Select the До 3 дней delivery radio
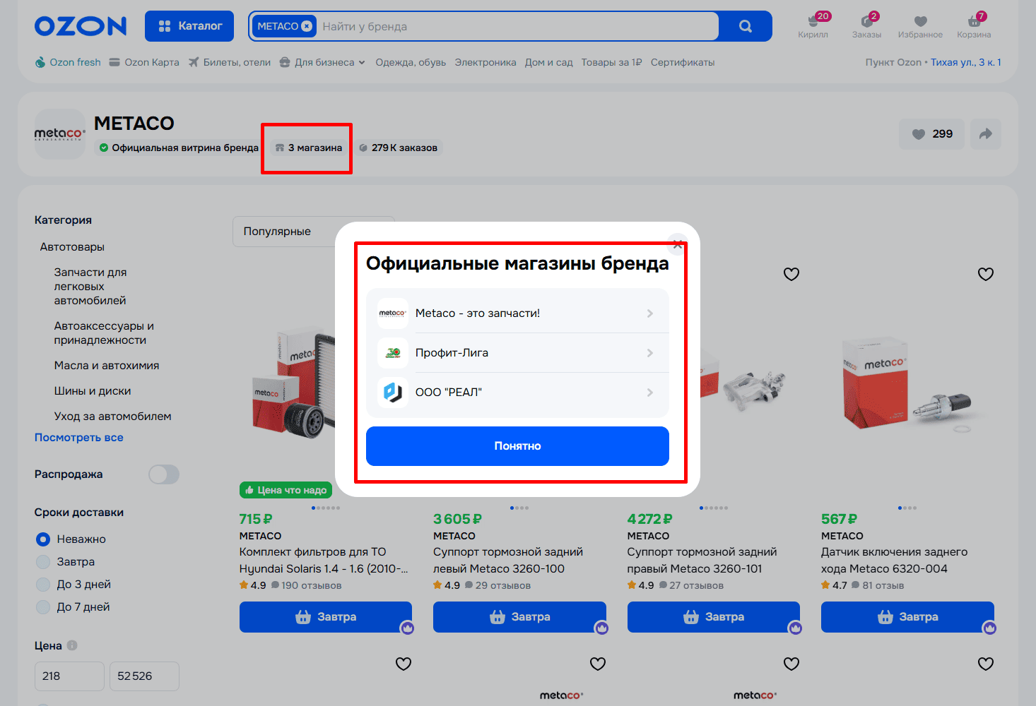Viewport: 1036px width, 706px height. click(43, 585)
